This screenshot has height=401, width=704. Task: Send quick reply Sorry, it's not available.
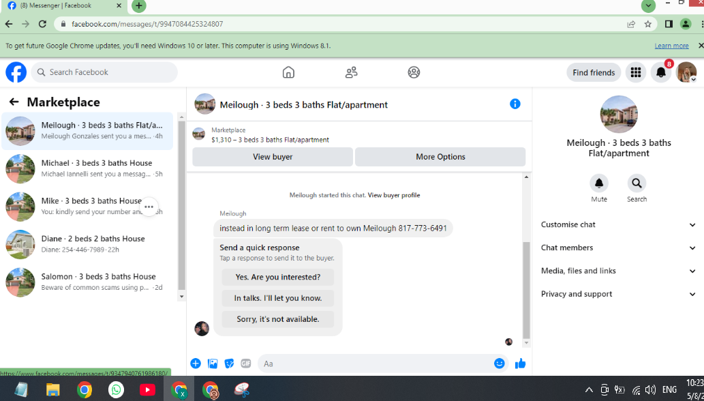tap(278, 319)
